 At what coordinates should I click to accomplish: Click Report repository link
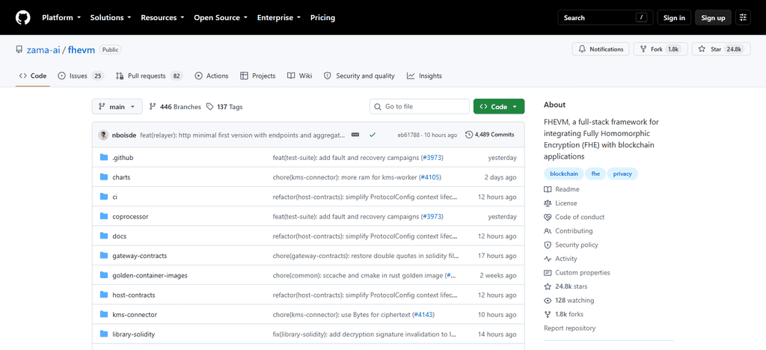[569, 328]
